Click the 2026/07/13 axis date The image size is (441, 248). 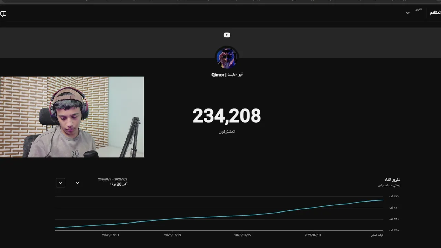click(x=110, y=235)
